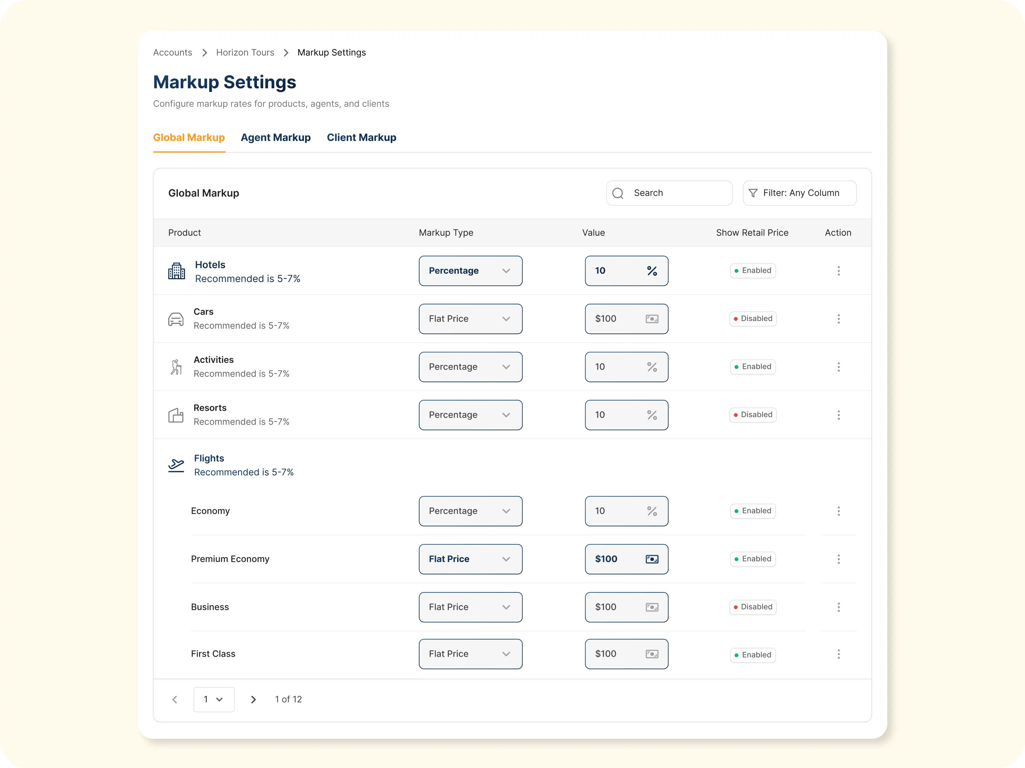Open Cars row action menu
1025x768 pixels.
pos(838,319)
